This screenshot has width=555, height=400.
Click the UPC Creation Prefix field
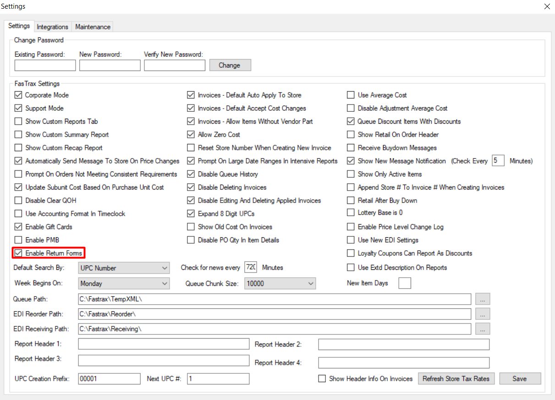point(109,378)
